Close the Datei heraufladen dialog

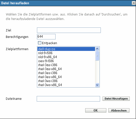[x=134, y=3]
